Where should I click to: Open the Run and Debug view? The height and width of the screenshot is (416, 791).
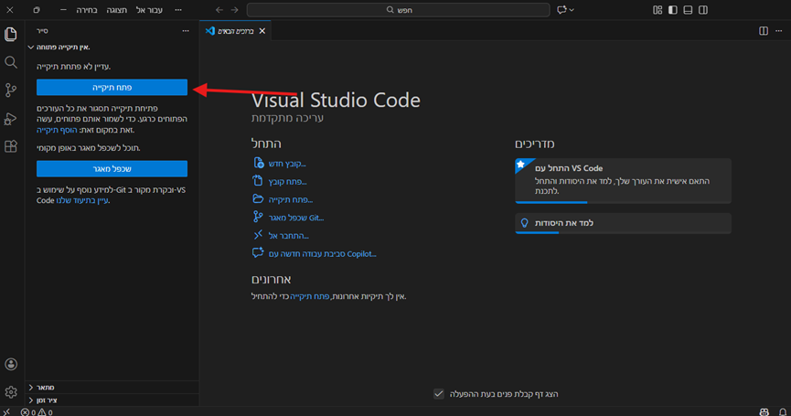pyautogui.click(x=11, y=118)
